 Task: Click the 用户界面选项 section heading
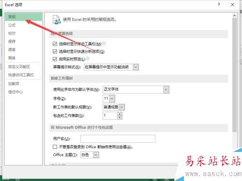click(x=61, y=34)
